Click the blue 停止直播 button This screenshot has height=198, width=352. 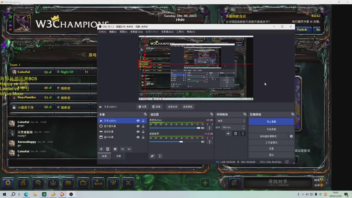(x=271, y=122)
